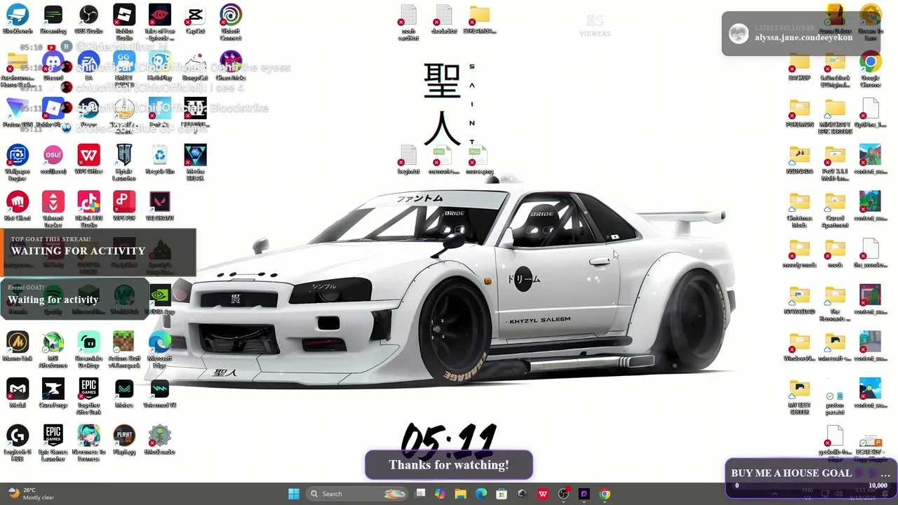Open Microsoft Store from the taskbar
Image resolution: width=898 pixels, height=505 pixels.
pos(502,494)
